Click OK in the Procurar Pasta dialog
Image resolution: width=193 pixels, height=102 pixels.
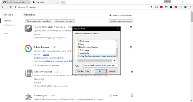[x=100, y=71]
